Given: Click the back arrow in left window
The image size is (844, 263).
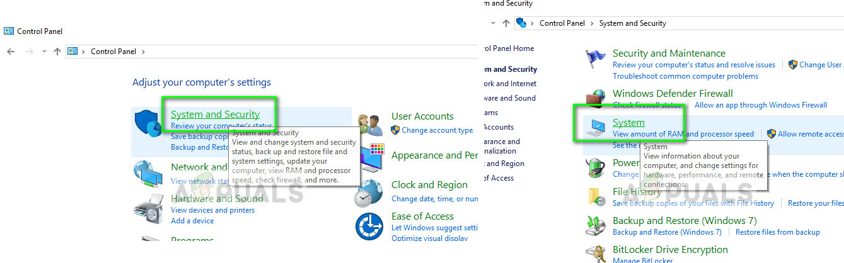Looking at the screenshot, I should point(11,52).
